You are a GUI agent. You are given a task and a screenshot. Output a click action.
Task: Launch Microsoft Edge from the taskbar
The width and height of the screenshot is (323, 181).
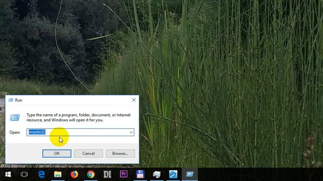click(41, 174)
